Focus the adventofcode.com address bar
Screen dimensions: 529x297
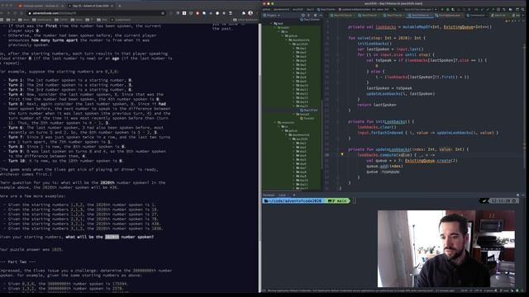click(x=96, y=13)
